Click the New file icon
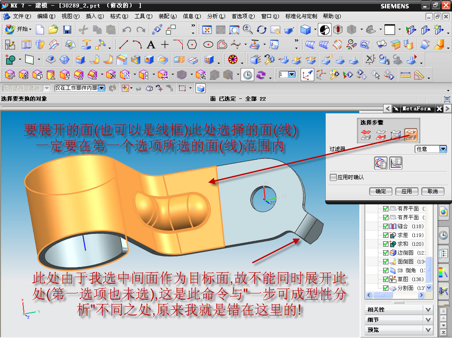The width and height of the screenshot is (452, 338). tap(40, 30)
